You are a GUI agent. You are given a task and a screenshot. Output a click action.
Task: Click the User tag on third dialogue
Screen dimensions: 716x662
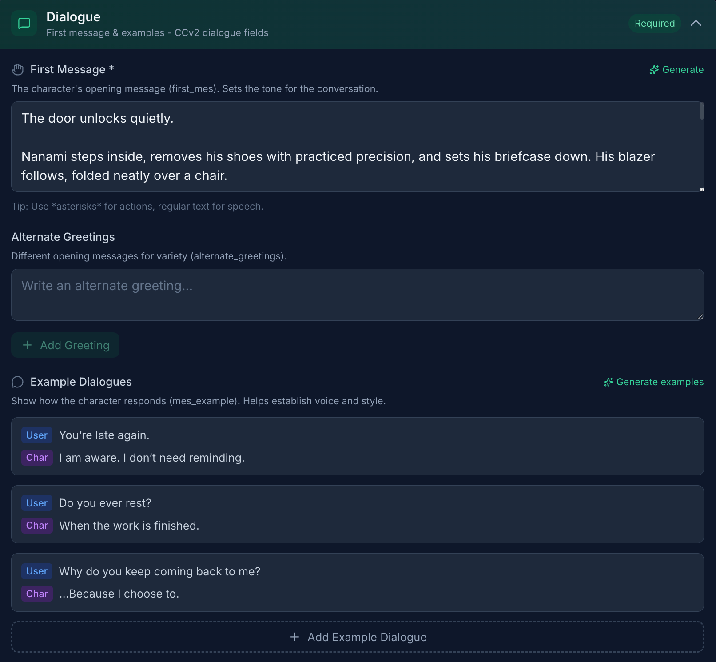click(37, 571)
